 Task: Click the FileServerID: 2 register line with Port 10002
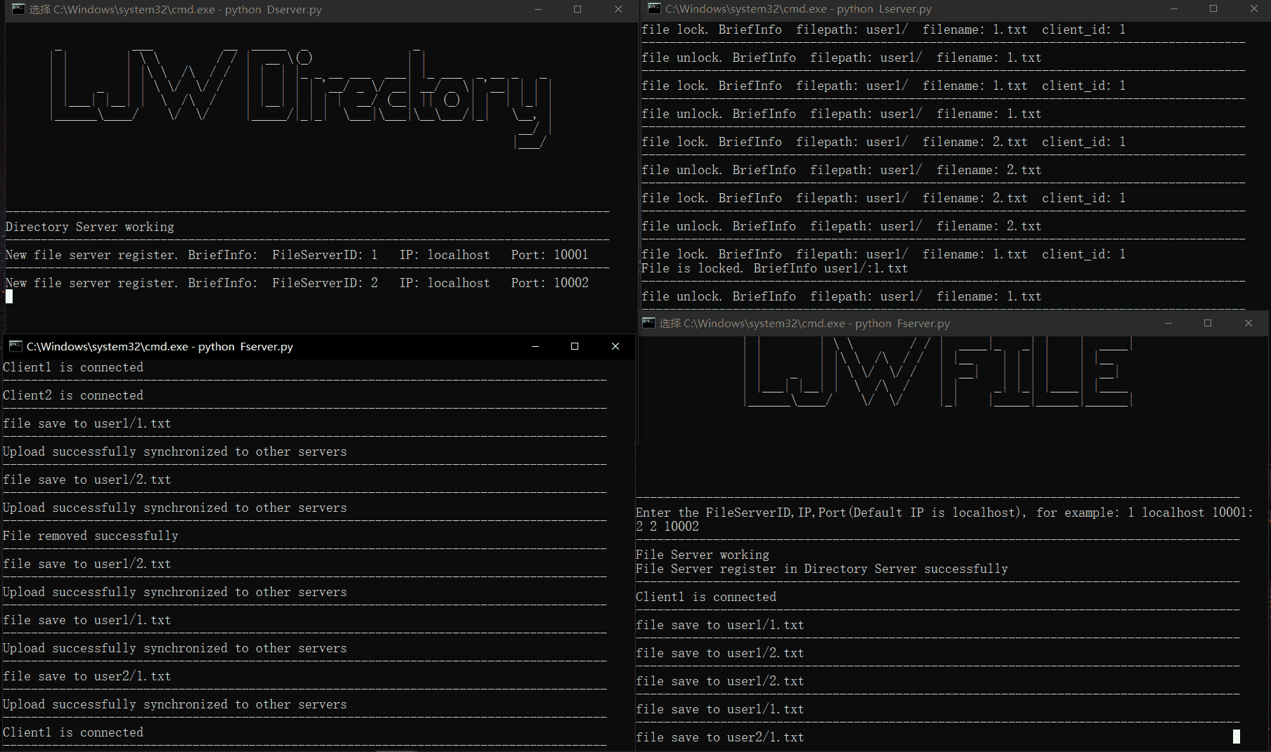click(x=297, y=283)
